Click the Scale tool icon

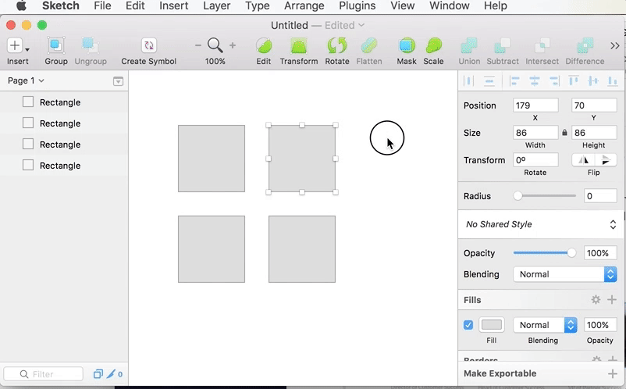tap(433, 45)
